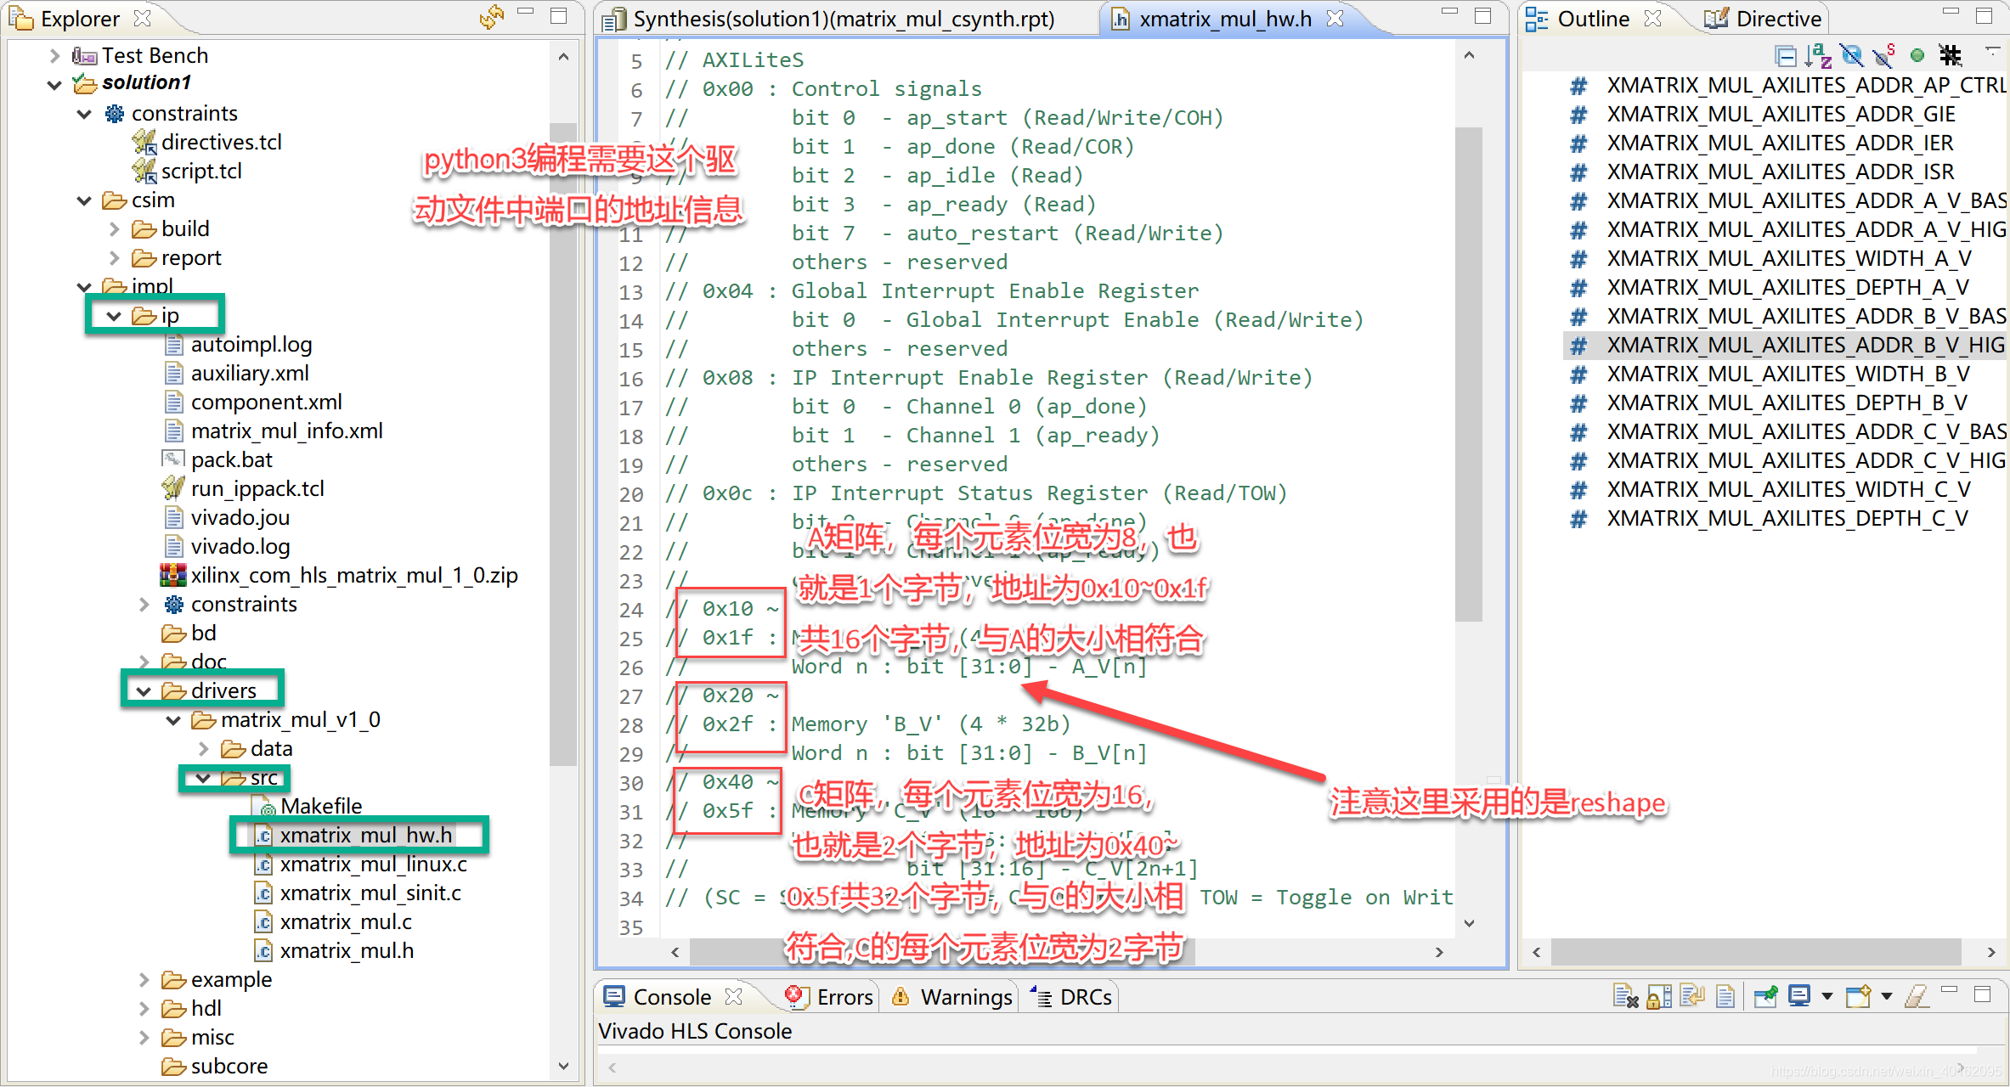Screen dimensions: 2010x1087
Task: Sort the Outline alphabetically
Action: click(1818, 56)
